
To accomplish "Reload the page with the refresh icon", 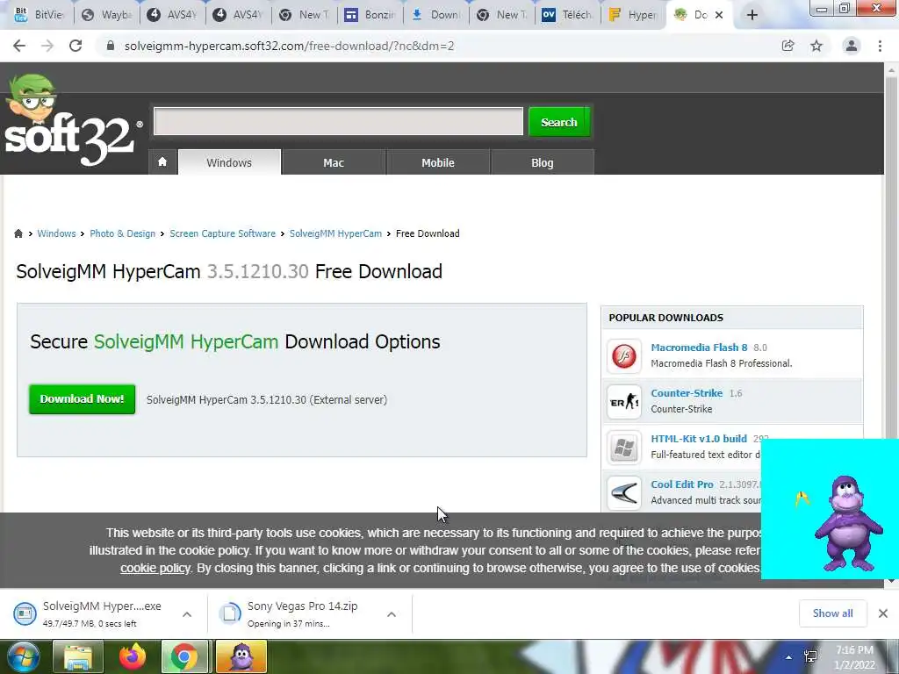I will click(76, 46).
